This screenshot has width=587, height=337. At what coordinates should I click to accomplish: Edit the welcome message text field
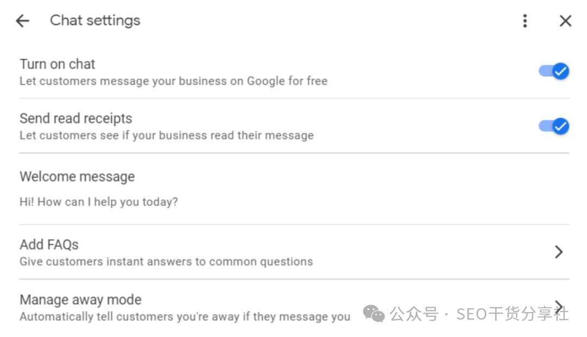(99, 202)
